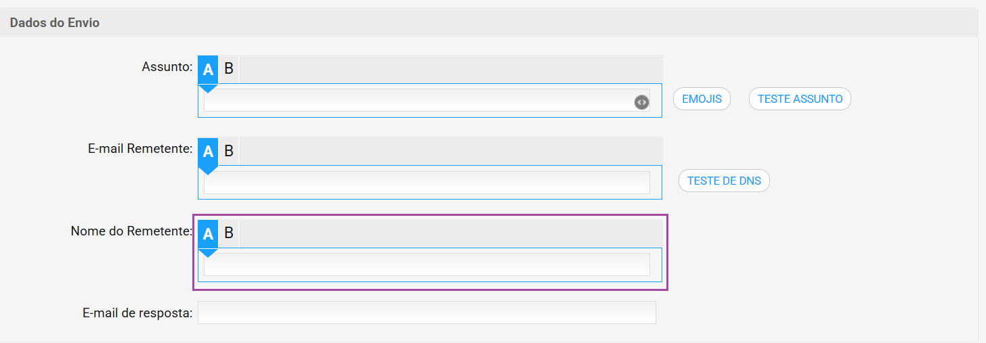Click the empty tab strip beside Assunto B
This screenshot has height=343, width=986.
tap(451, 69)
